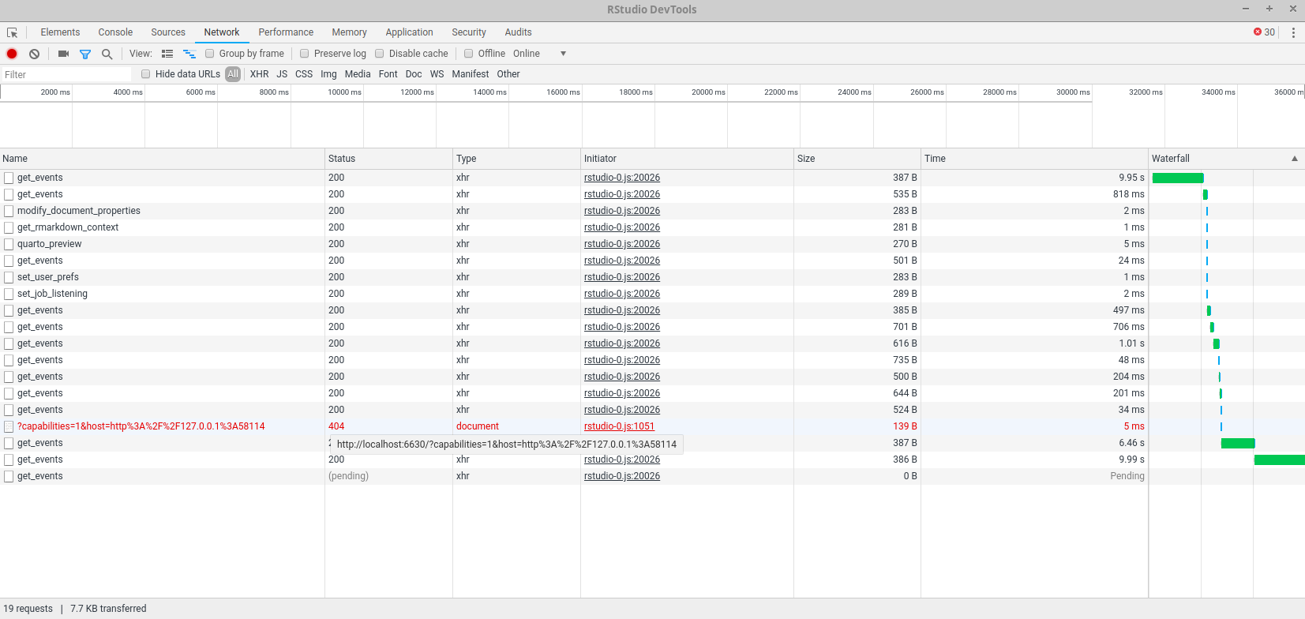
Task: Open initiator link for quarto_preview request
Action: (622, 244)
